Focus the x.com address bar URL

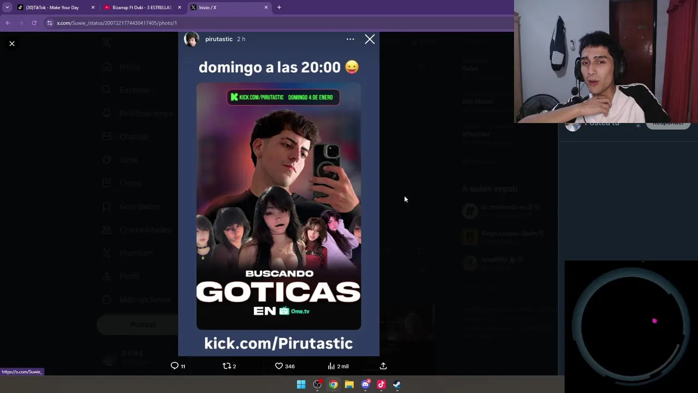tap(117, 23)
